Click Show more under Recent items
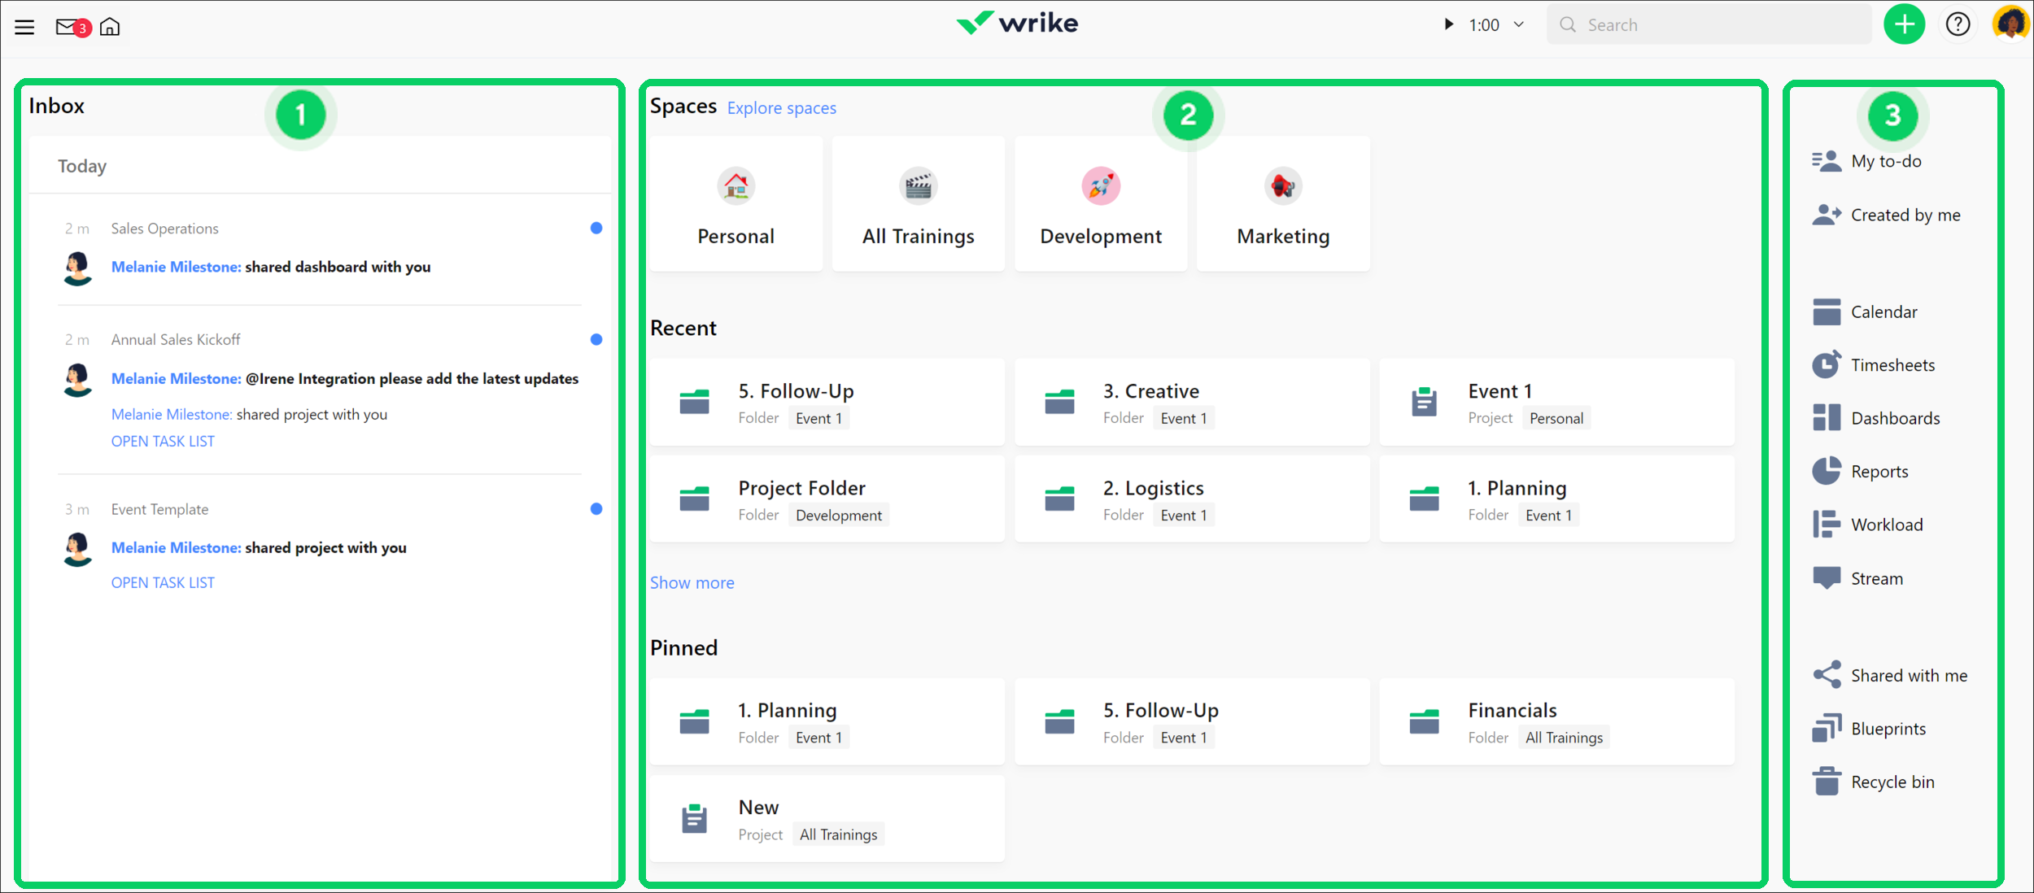 pos(692,582)
